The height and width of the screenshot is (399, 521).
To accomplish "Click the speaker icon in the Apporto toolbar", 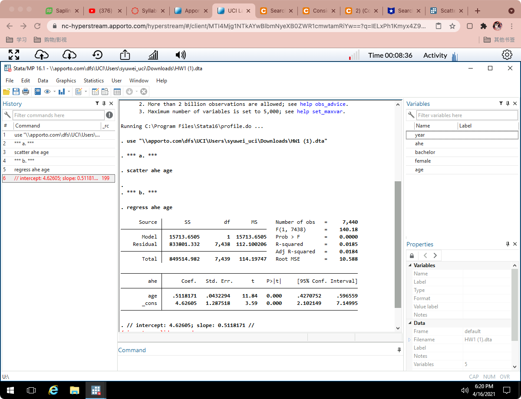I will (181, 55).
